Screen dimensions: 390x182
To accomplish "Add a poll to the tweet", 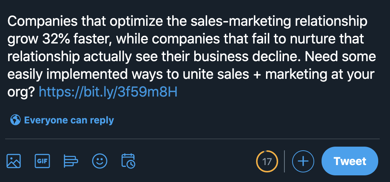I will 71,161.
